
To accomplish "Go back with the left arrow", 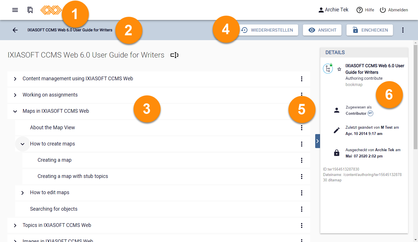I will coord(15,30).
